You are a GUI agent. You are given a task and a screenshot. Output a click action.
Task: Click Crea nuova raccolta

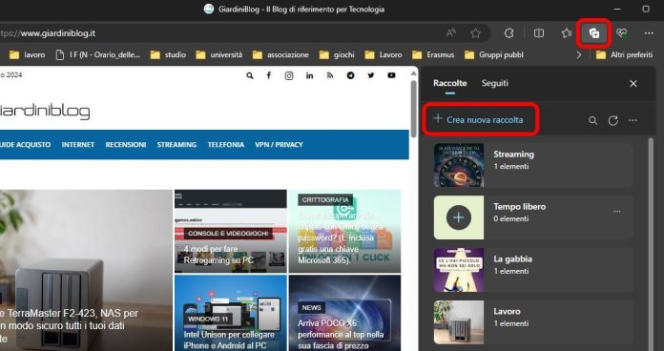(479, 120)
